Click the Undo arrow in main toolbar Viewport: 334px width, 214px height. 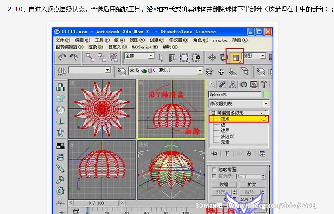point(62,57)
